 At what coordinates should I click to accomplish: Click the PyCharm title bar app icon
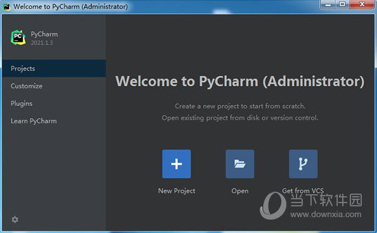tap(6, 6)
